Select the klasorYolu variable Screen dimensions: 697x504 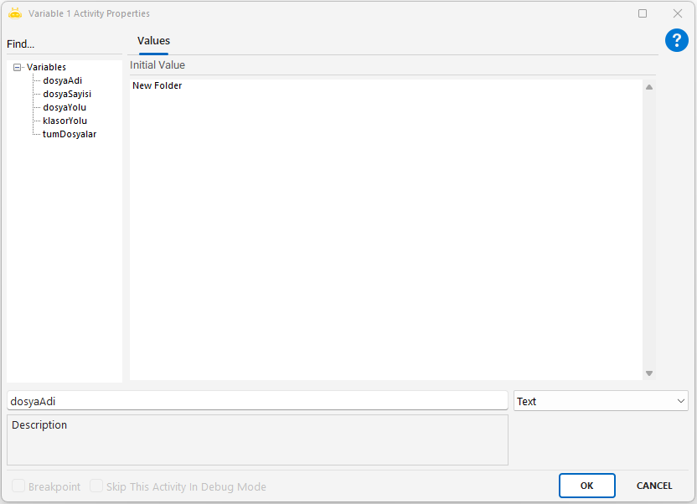coord(65,121)
